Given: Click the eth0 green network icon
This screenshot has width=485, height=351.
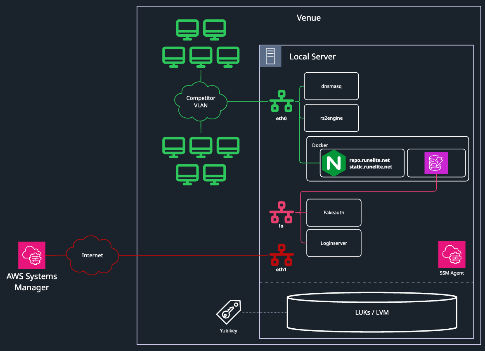Looking at the screenshot, I should 282,101.
